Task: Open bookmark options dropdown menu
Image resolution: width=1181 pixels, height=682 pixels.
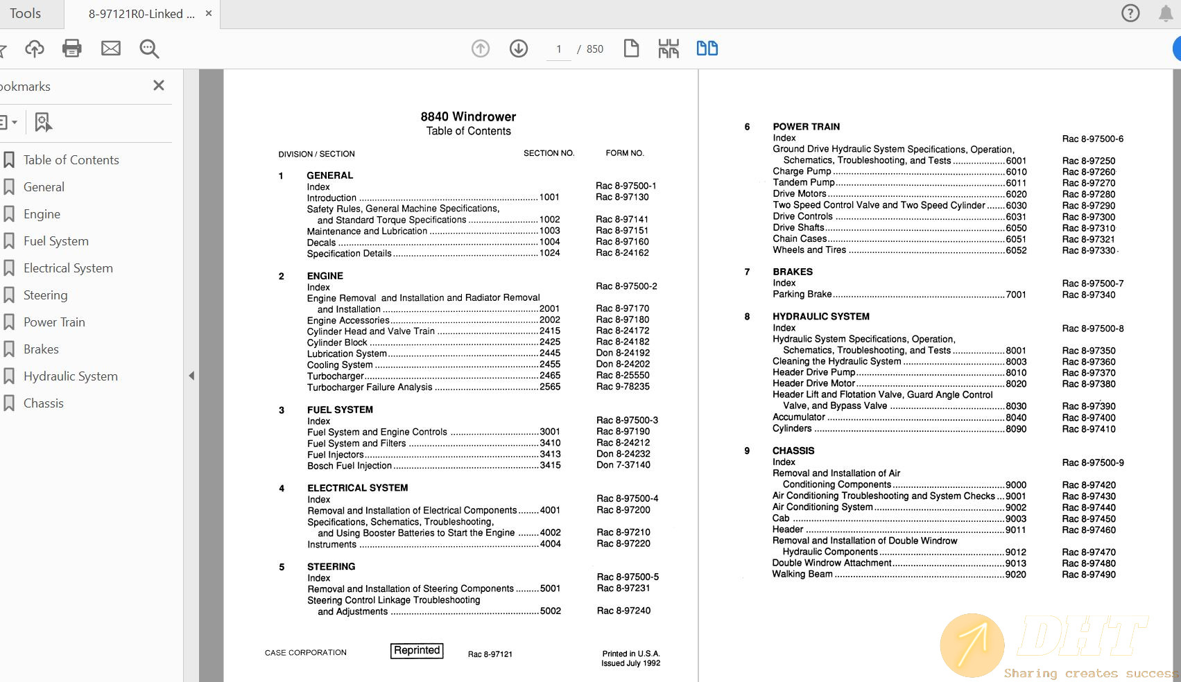Action: [8, 123]
